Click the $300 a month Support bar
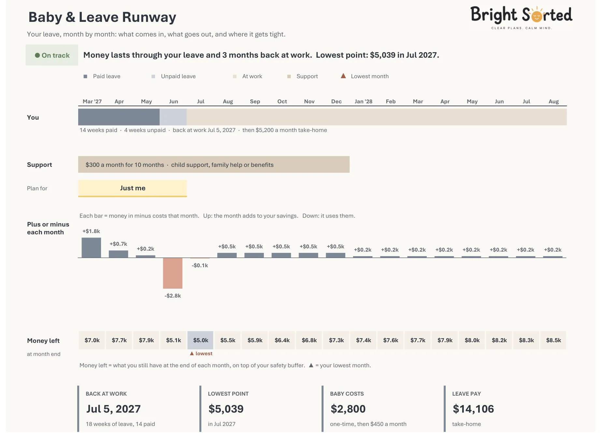 tap(214, 165)
